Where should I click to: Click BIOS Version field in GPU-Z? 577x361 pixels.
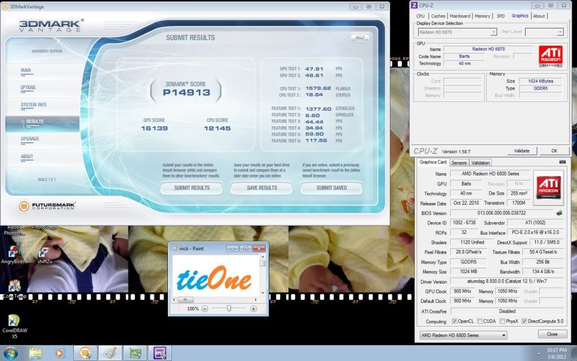click(501, 213)
